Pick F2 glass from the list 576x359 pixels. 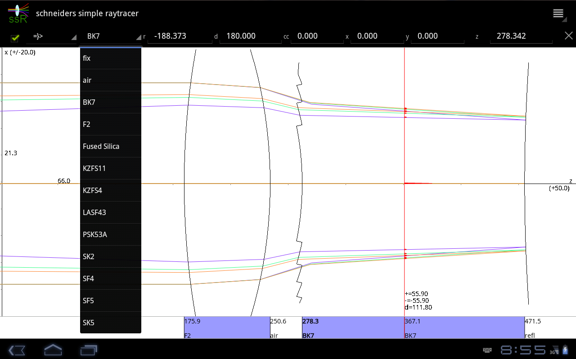[x=111, y=125]
